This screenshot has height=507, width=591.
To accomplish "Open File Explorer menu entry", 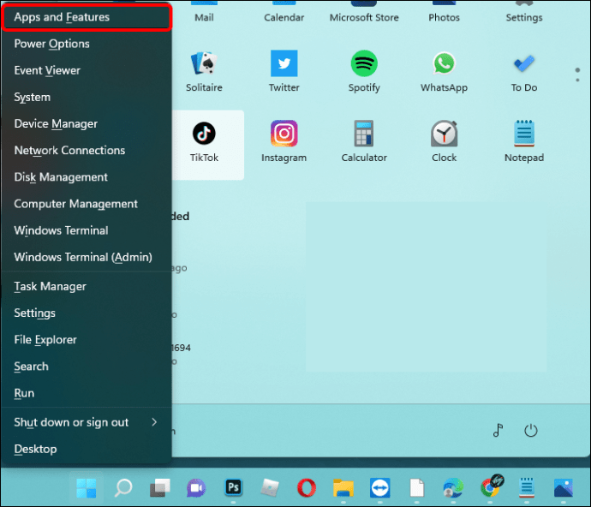I will [87, 340].
